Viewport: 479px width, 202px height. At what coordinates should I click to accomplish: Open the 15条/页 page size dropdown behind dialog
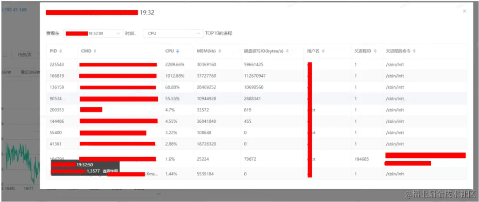pyautogui.click(x=26, y=54)
